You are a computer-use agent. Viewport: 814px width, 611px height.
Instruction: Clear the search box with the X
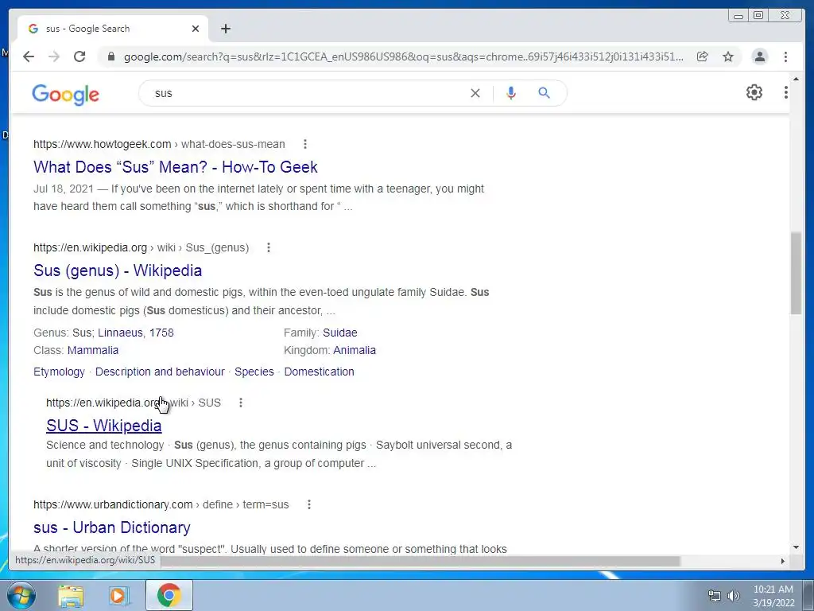tap(475, 93)
